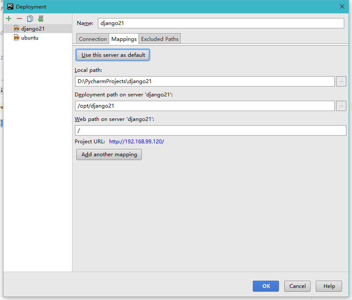This screenshot has width=352, height=300.
Task: Add a new deployment server
Action: [9, 19]
